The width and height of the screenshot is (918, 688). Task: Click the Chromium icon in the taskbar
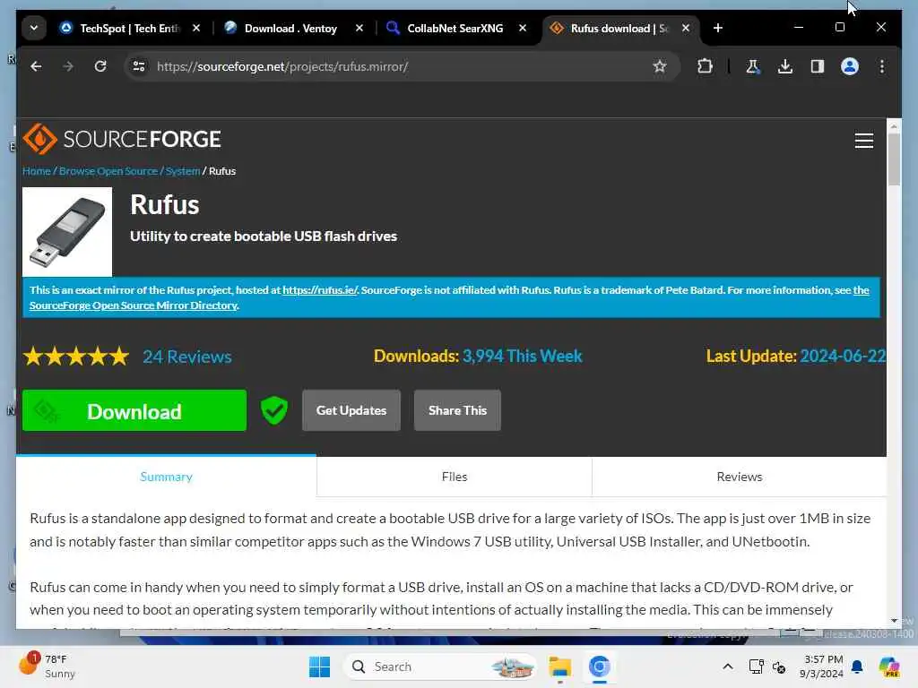pyautogui.click(x=599, y=666)
